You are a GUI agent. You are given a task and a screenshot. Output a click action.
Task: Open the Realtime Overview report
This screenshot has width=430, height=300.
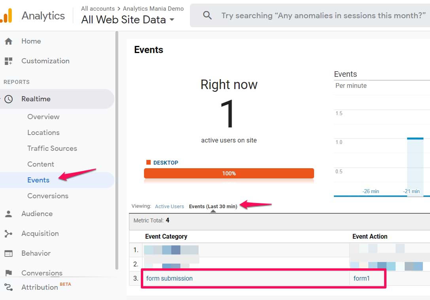tap(43, 117)
